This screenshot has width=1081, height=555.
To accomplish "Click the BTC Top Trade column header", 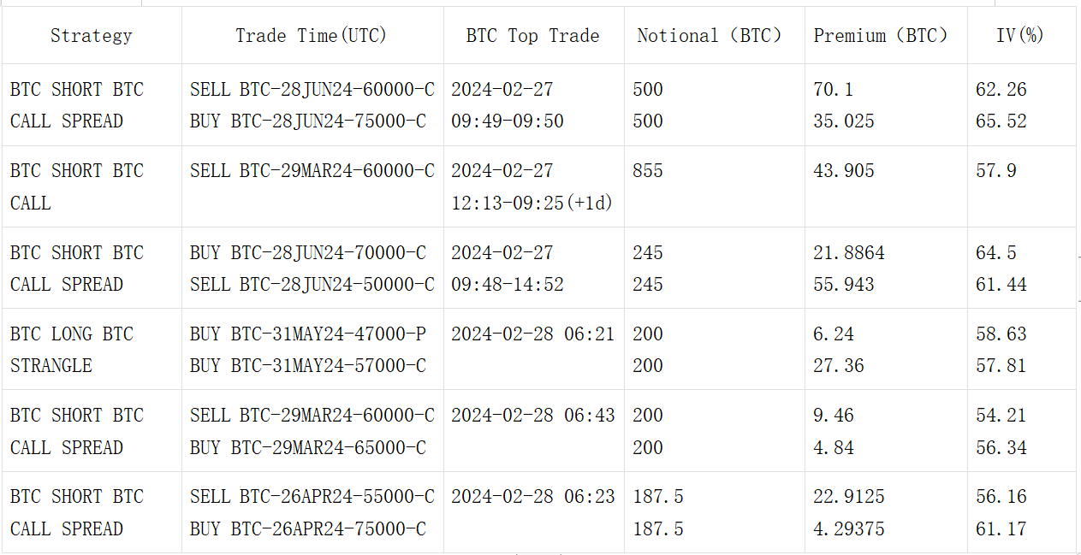I will 532,36.
